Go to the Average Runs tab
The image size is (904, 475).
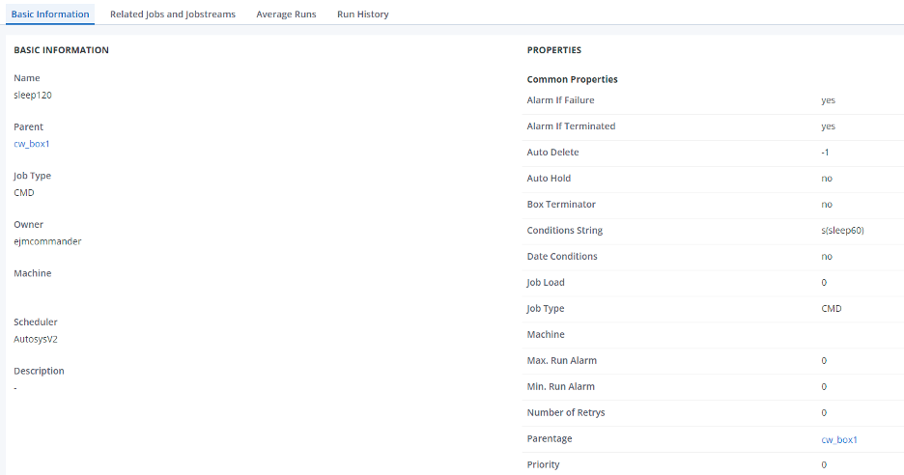pos(286,14)
